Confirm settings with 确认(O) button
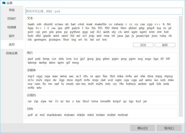This screenshot has width=185, height=133. tap(143, 128)
